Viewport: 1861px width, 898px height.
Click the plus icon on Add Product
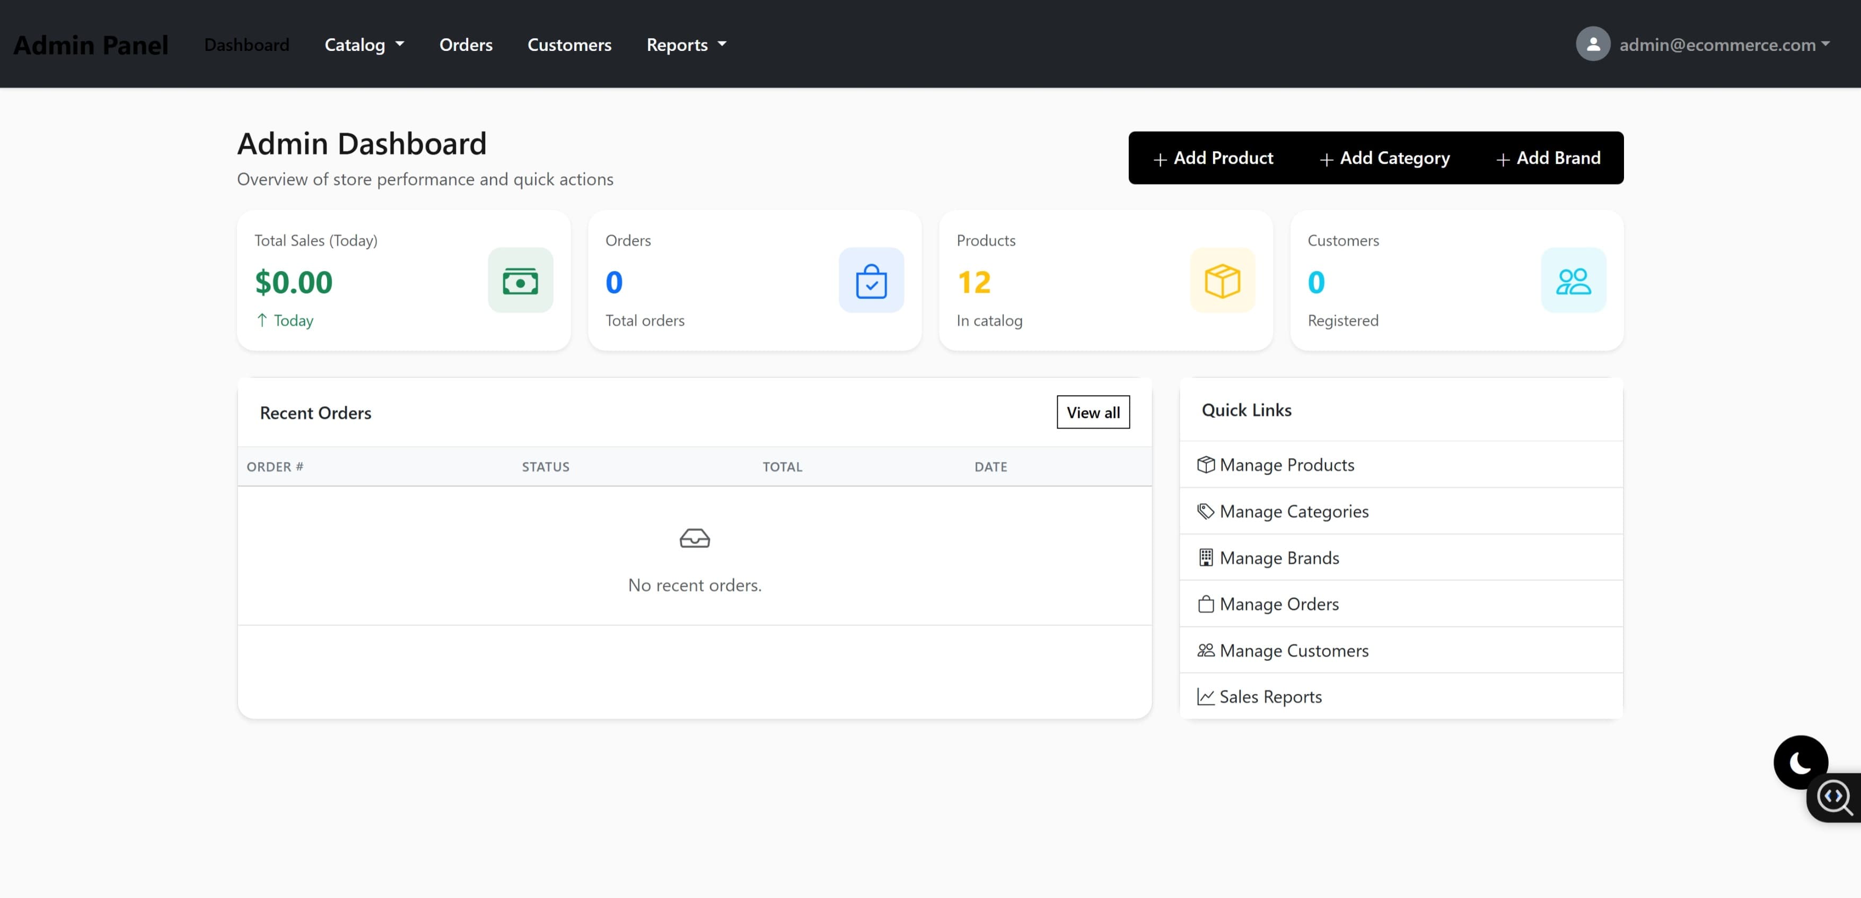pyautogui.click(x=1160, y=159)
